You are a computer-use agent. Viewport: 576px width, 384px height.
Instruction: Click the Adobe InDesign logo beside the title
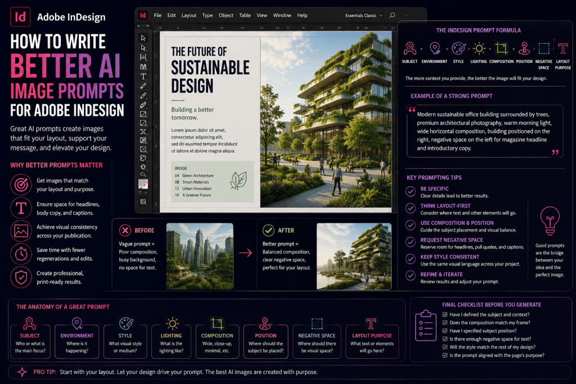coord(20,17)
